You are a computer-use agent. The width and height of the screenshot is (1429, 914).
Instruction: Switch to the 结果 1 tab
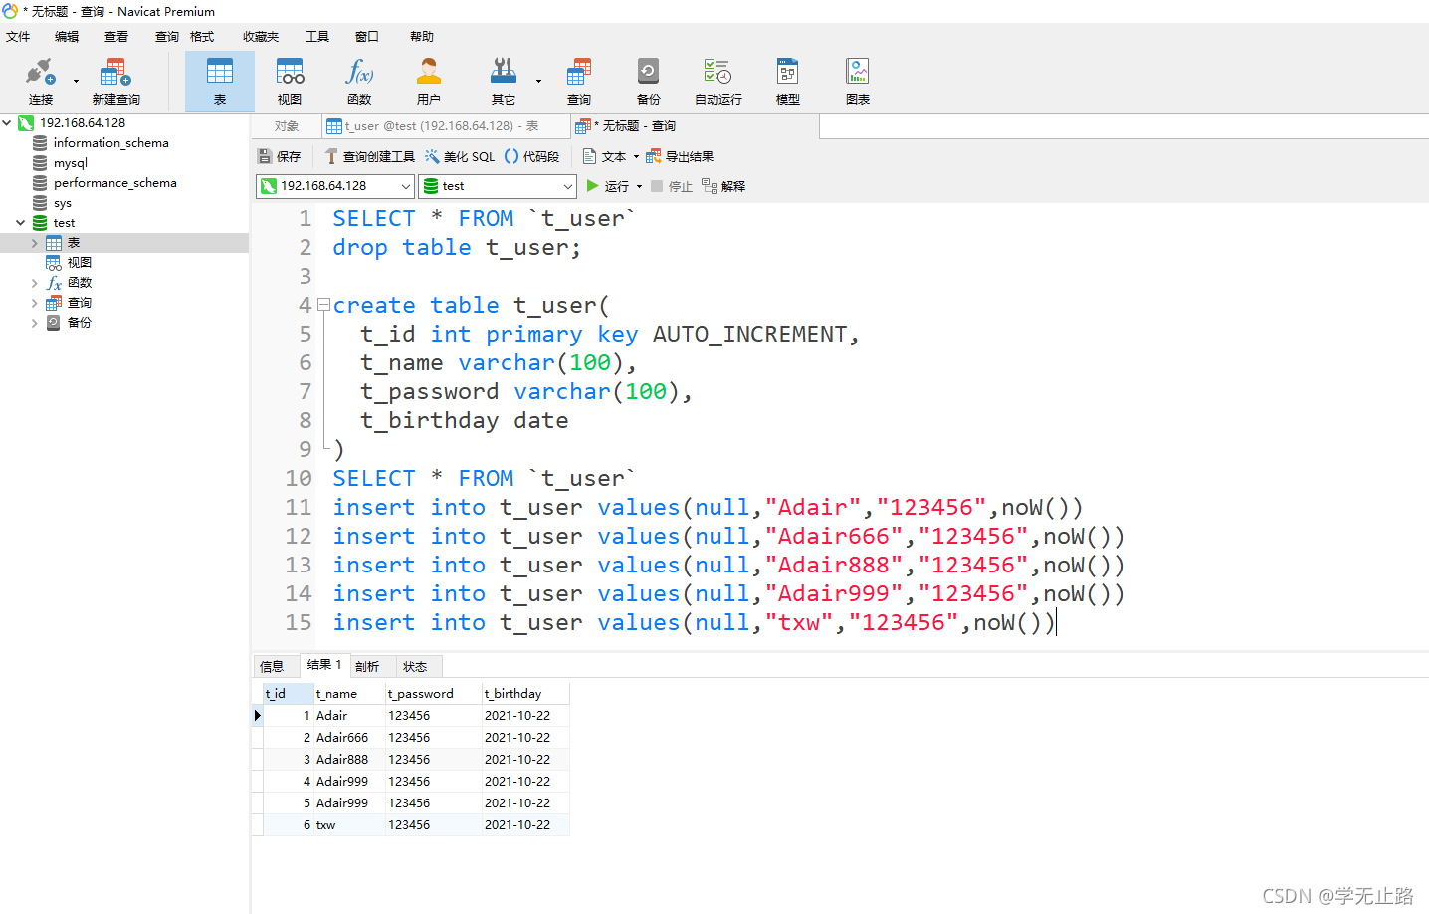point(324,665)
